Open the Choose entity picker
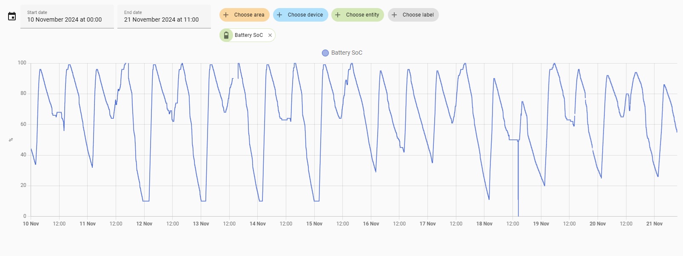683x256 pixels. pos(362,15)
